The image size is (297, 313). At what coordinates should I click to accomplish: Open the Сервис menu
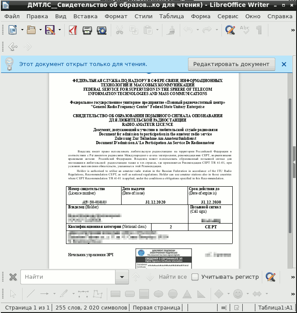click(x=228, y=16)
